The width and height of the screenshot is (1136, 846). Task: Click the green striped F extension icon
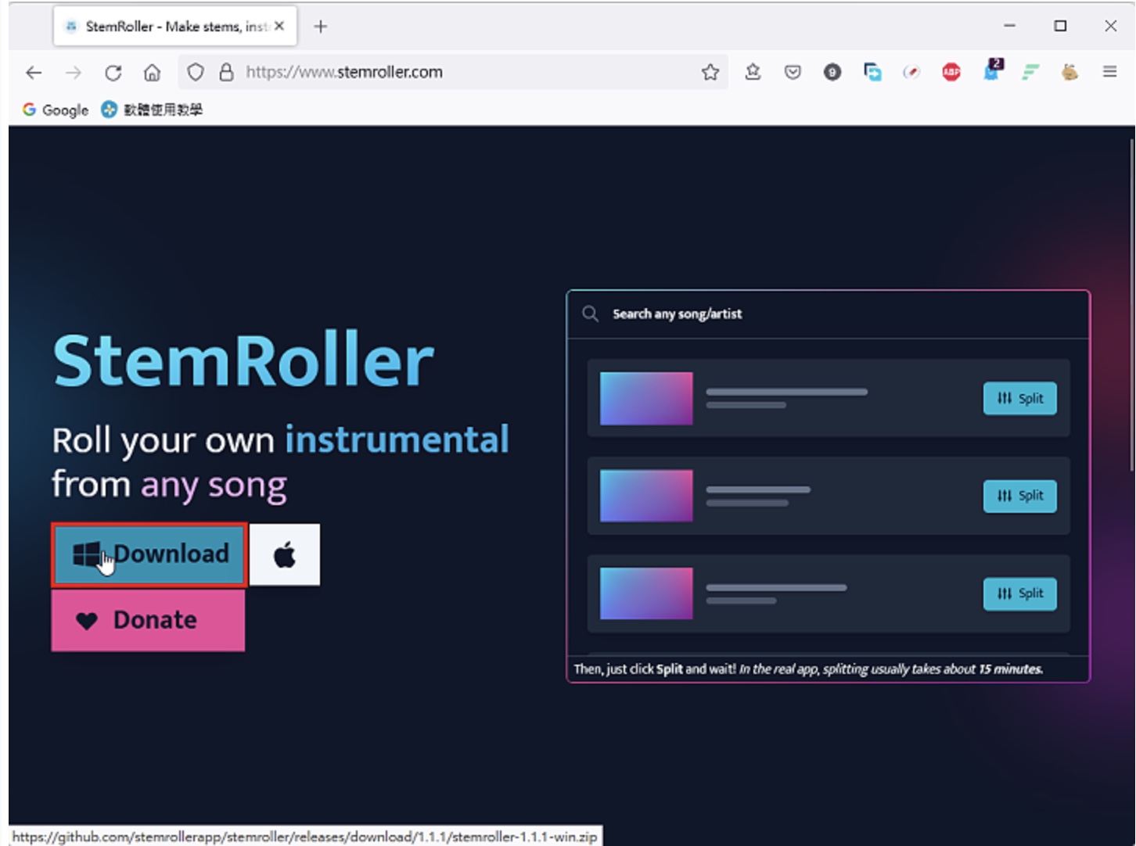click(x=1030, y=73)
